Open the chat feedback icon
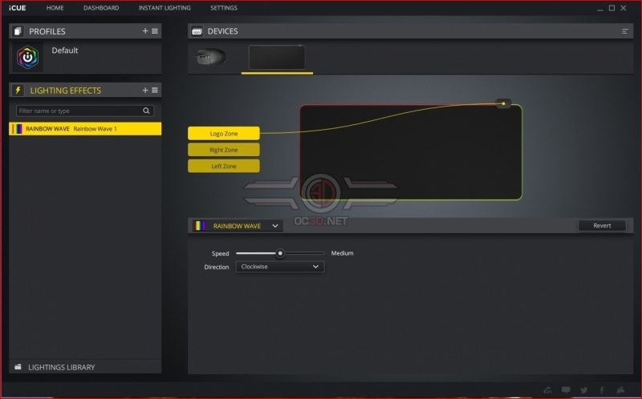Screen dimensions: 642x399 pos(566,390)
